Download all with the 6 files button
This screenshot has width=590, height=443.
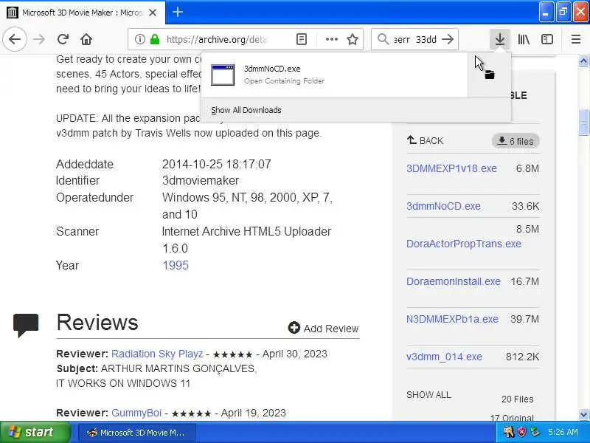(516, 141)
